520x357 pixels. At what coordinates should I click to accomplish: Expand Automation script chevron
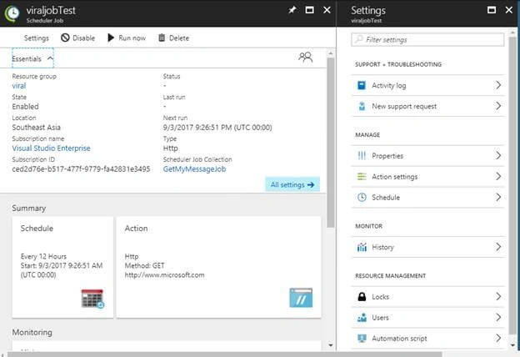tap(498, 338)
